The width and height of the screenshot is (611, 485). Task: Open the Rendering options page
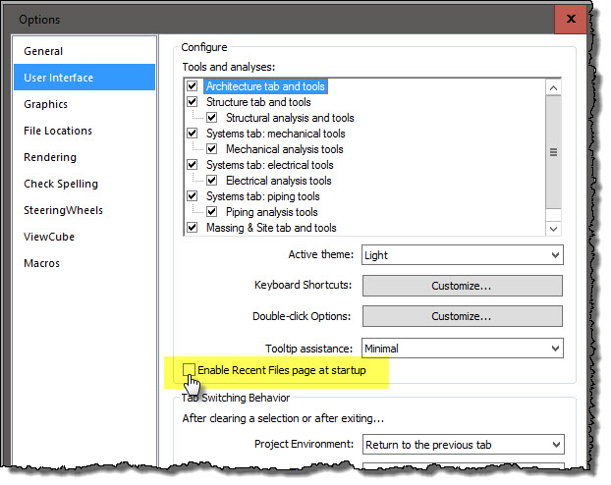84,157
